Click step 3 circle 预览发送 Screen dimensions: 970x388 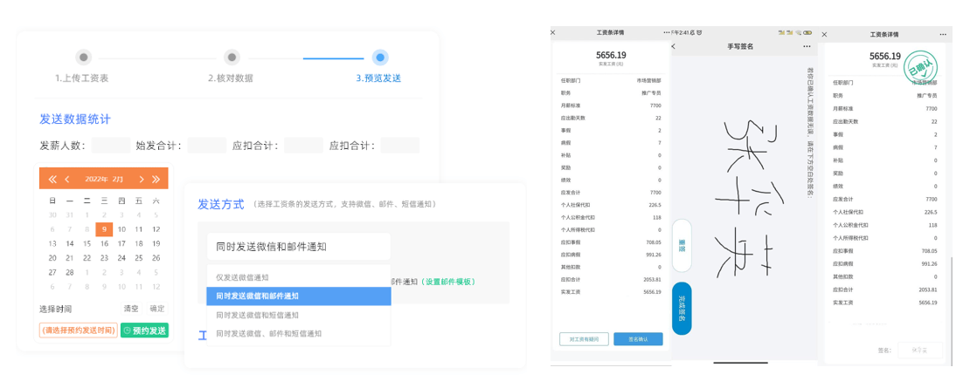point(380,58)
